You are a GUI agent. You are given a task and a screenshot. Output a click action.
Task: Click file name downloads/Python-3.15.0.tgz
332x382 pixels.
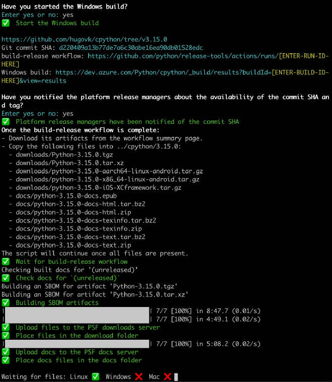pyautogui.click(x=64, y=155)
